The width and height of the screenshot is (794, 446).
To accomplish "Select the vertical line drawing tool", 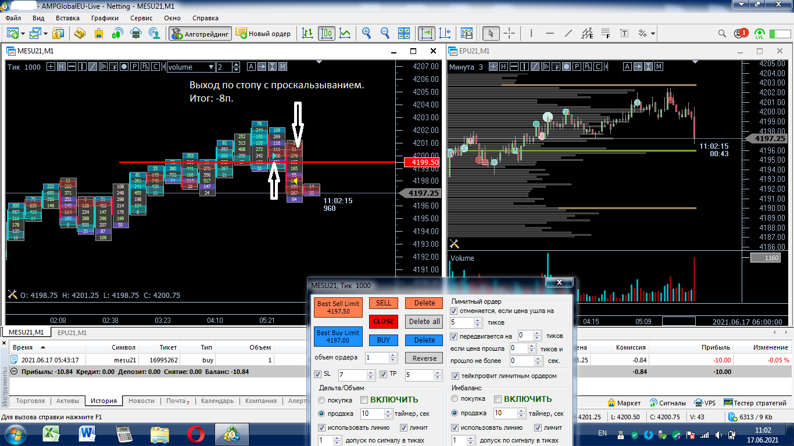I will pyautogui.click(x=532, y=33).
